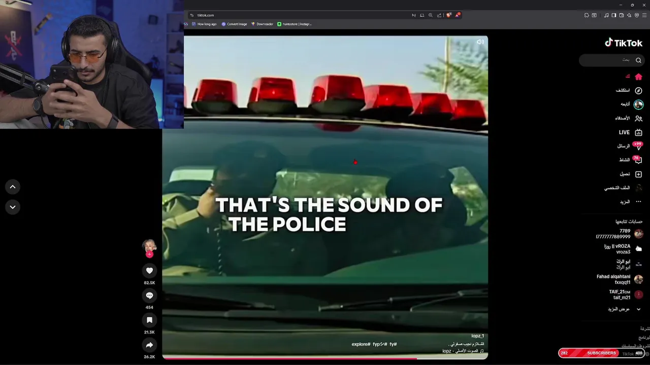Click the creator avatar beside the video
This screenshot has width=650, height=365.
(149, 246)
